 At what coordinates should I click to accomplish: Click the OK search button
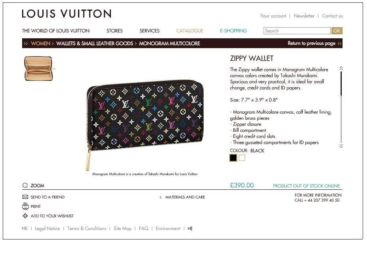(x=337, y=31)
